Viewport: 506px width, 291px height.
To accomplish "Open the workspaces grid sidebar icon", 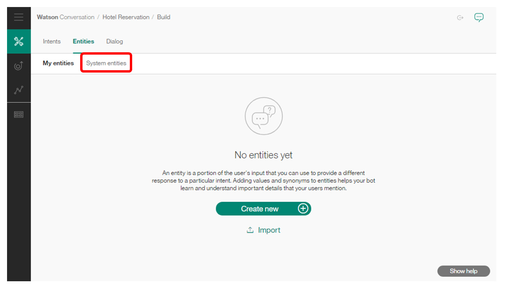I will click(19, 114).
